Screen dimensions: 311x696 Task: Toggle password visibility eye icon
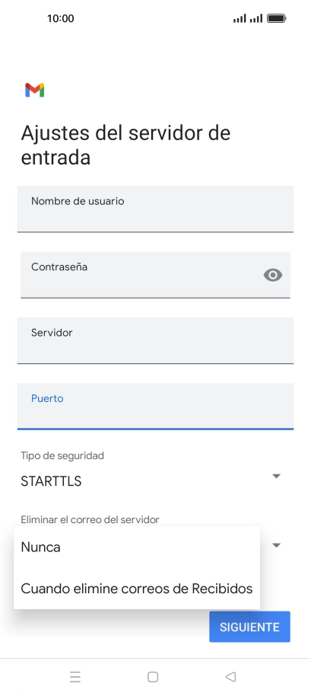(273, 275)
